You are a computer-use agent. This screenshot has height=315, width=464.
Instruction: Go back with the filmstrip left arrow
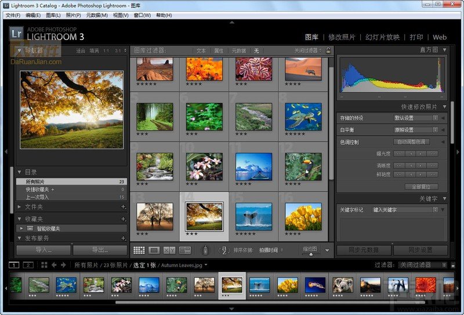[x=55, y=265]
